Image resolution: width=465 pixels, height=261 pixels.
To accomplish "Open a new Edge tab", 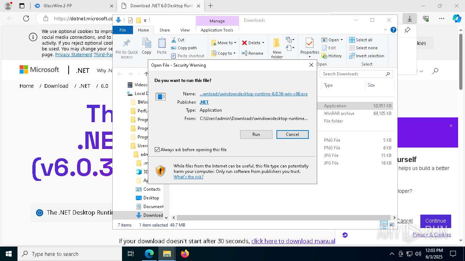I will click(x=210, y=6).
